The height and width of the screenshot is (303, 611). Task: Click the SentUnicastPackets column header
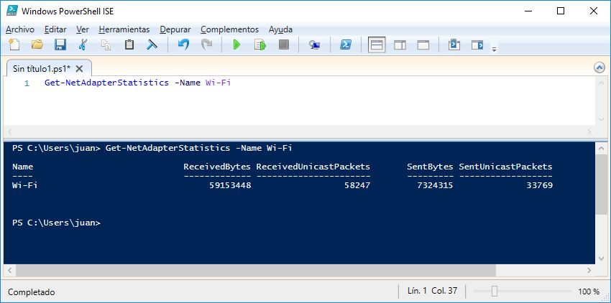(505, 167)
